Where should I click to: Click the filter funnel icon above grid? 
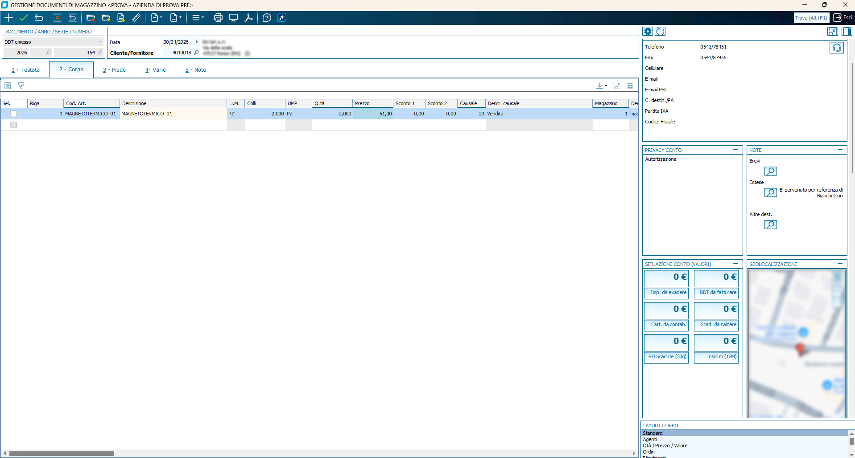coord(21,86)
